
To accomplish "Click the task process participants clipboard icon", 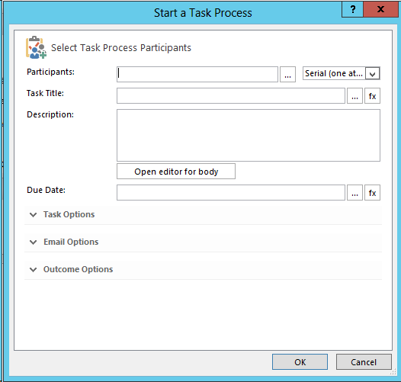I will point(36,47).
